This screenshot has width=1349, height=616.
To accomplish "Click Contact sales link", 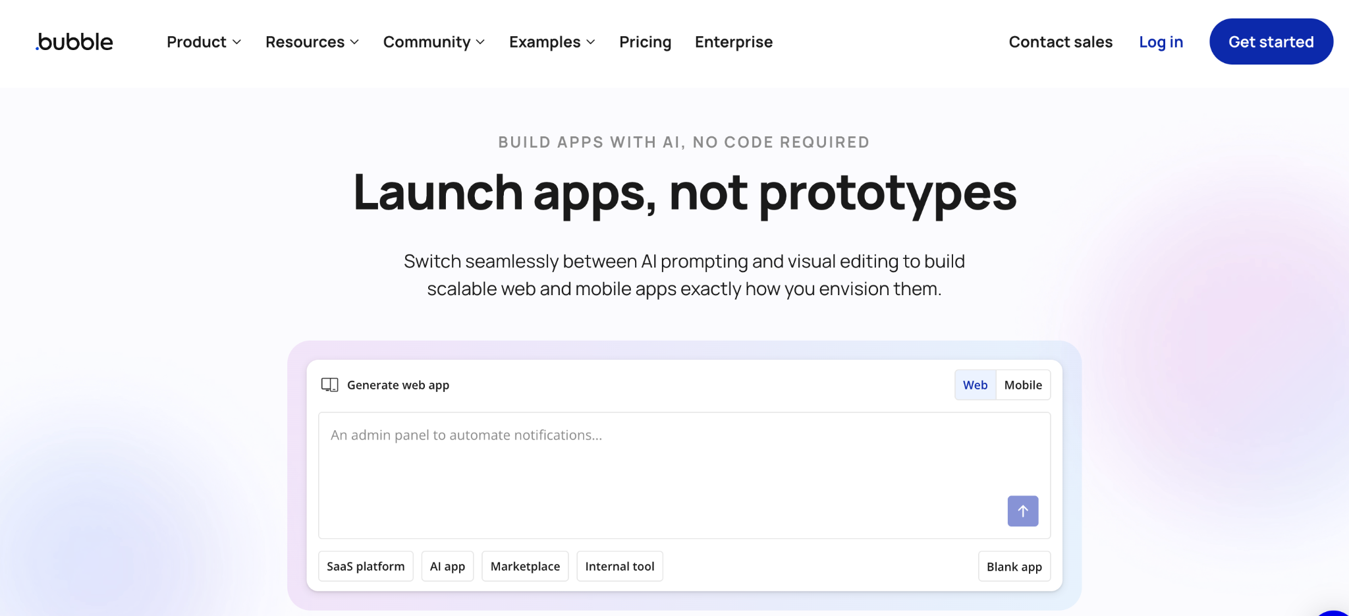I will coord(1060,42).
